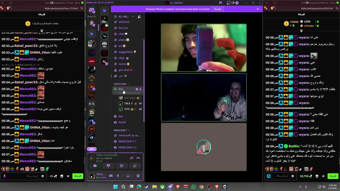Viewport: 340px width, 191px height.
Task: Open Steam from the taskbar
Action: (147, 187)
